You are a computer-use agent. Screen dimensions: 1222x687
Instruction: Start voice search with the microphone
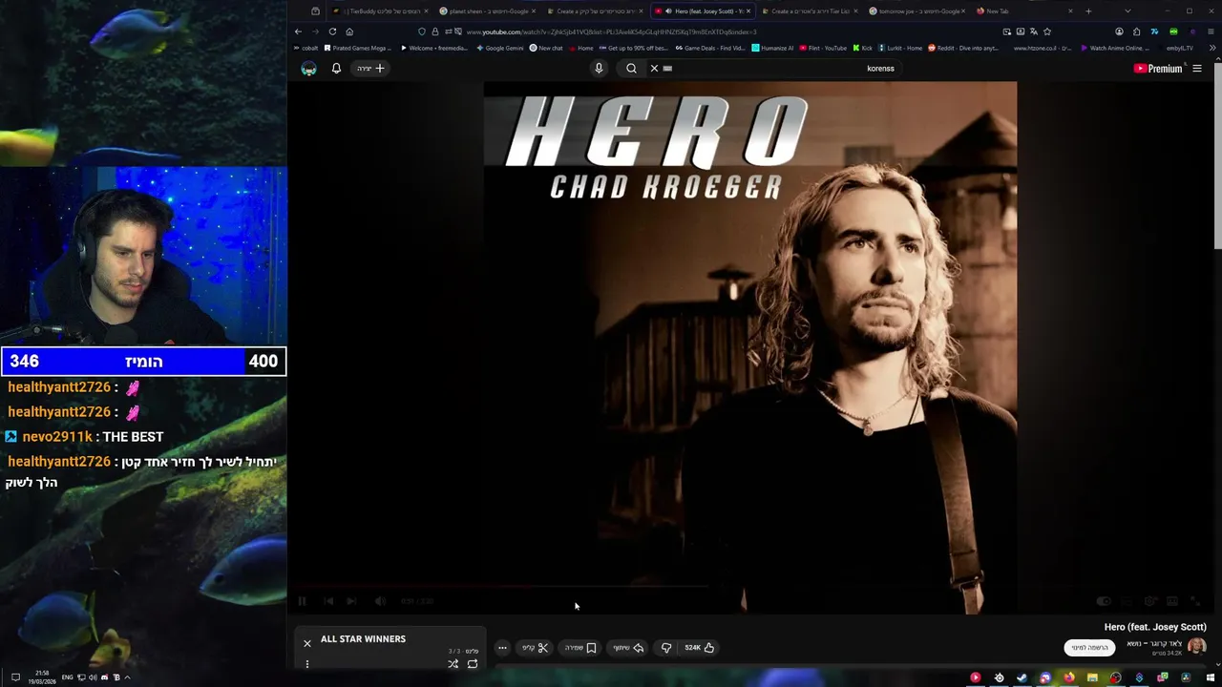coord(599,69)
